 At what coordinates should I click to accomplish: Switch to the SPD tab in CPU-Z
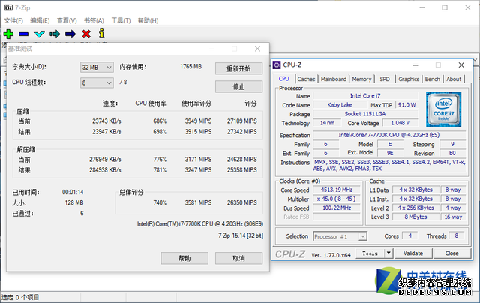[385, 79]
